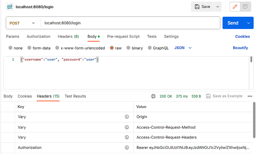Select the GraphQL radio button
256x154 pixels.
[x=150, y=48]
